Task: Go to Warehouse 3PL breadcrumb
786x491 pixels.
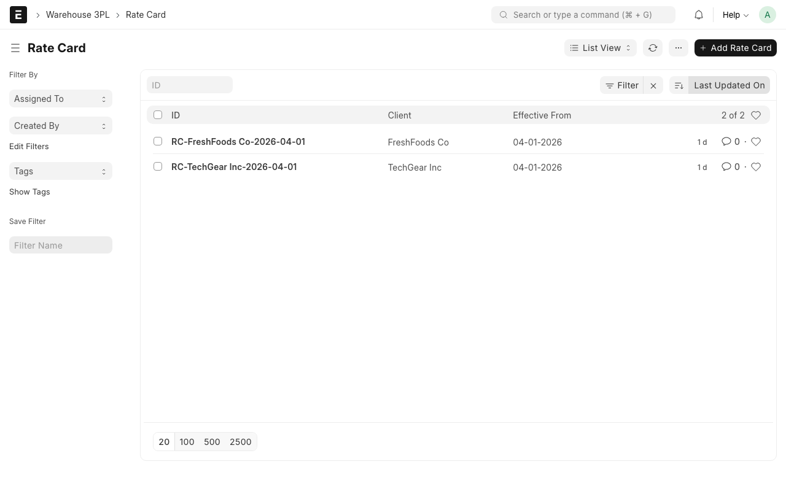Action: click(77, 15)
